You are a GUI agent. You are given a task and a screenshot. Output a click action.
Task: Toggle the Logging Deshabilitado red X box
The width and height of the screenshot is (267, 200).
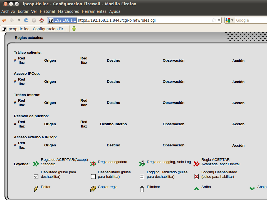197,176
